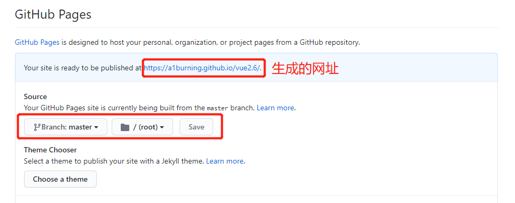Click the caret arrow beside (root)
The height and width of the screenshot is (203, 515).
click(x=162, y=127)
